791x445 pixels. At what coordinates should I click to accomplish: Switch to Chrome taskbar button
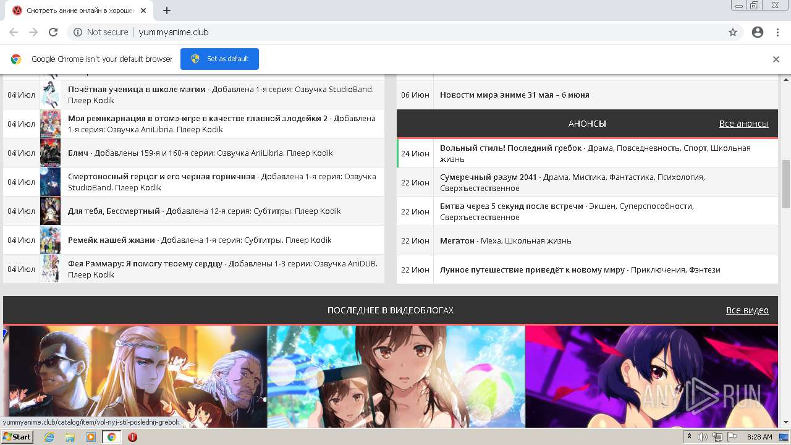[x=111, y=437]
